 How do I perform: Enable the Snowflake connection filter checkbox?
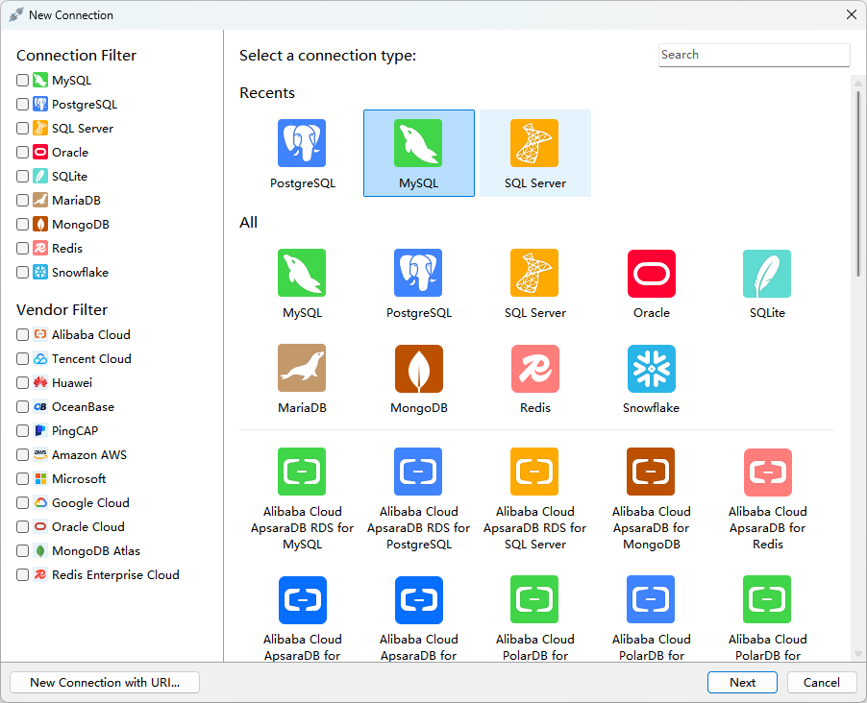point(23,273)
